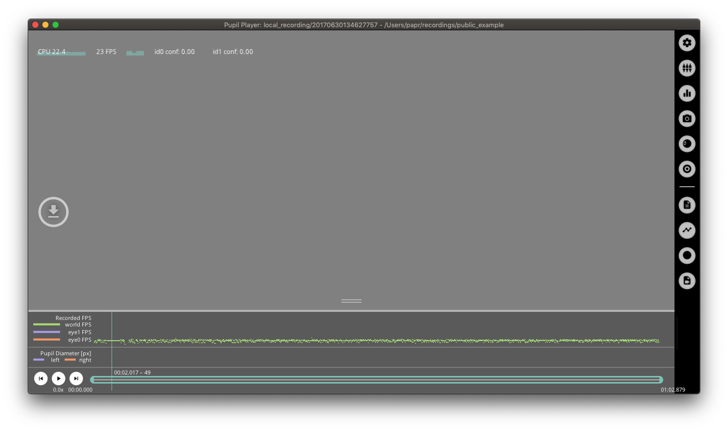Select the eye0 FPS legend entry
Screen dimensions: 728x431
tap(63, 340)
